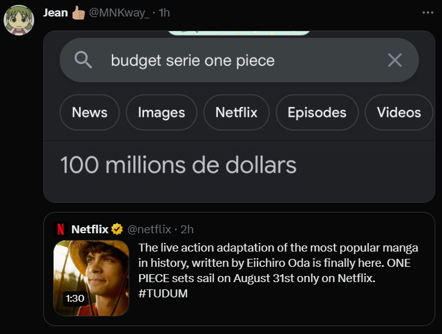442x334 pixels.
Task: Open the Episodes filter tab
Action: click(317, 112)
